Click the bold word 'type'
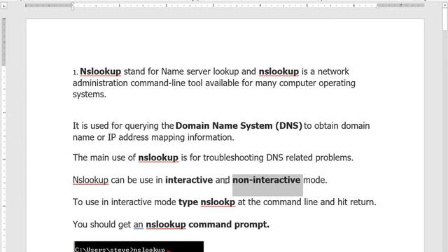The image size is (448, 252). point(188,202)
